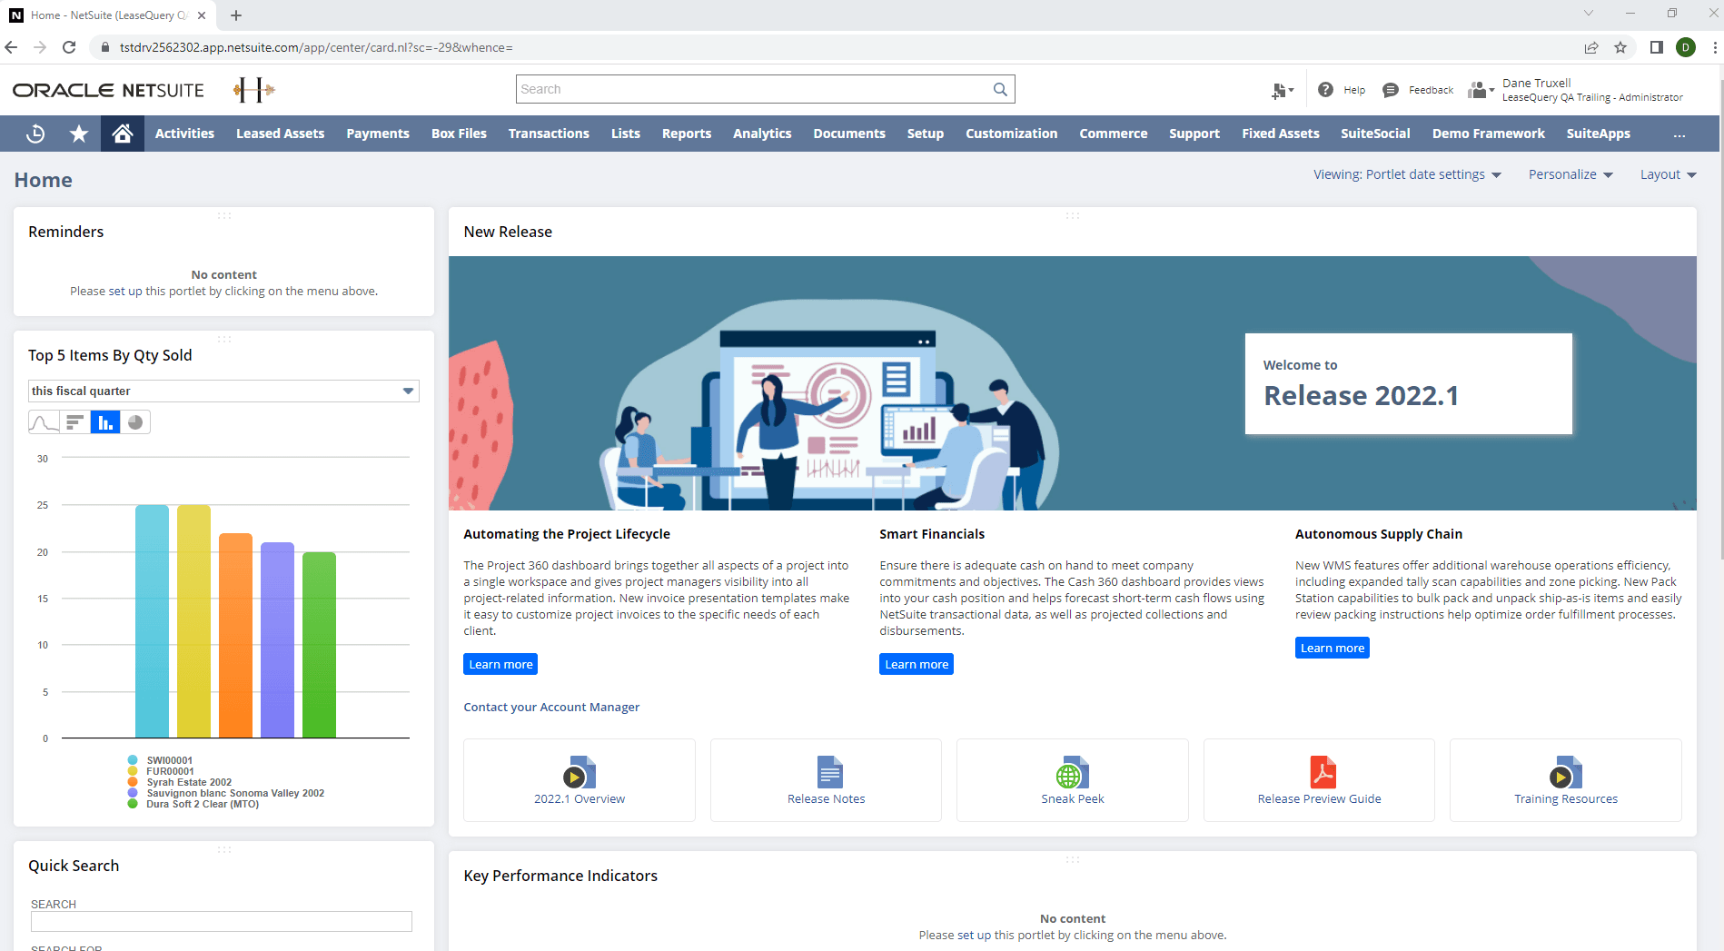Screen dimensions: 1724x951
Task: Click Learn more under Project Lifecycle
Action: point(500,664)
